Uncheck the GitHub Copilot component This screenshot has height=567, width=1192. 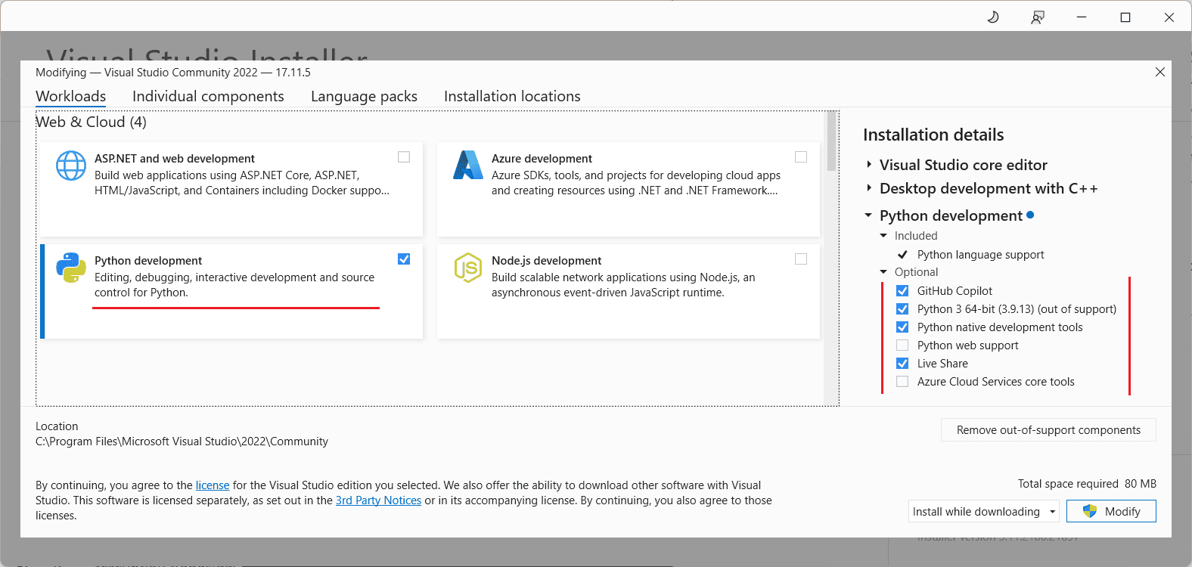tap(902, 291)
